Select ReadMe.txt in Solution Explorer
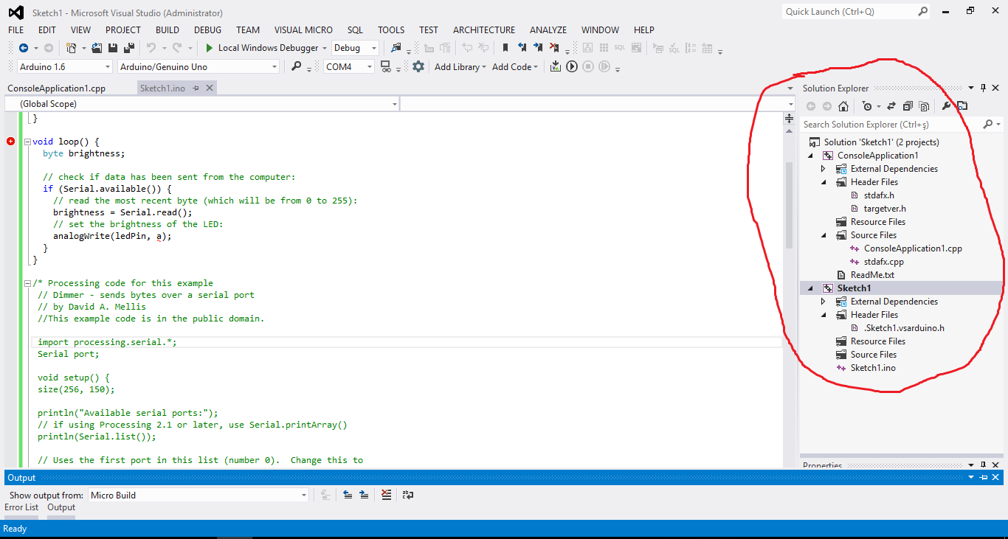Image resolution: width=1008 pixels, height=539 pixels. pos(872,275)
